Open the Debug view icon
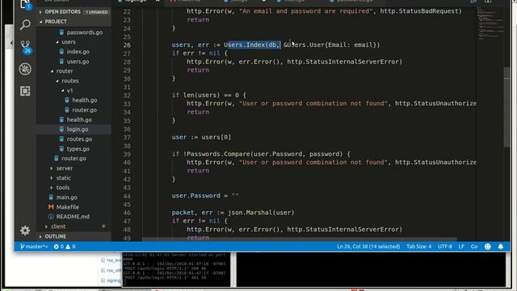 click(25, 69)
